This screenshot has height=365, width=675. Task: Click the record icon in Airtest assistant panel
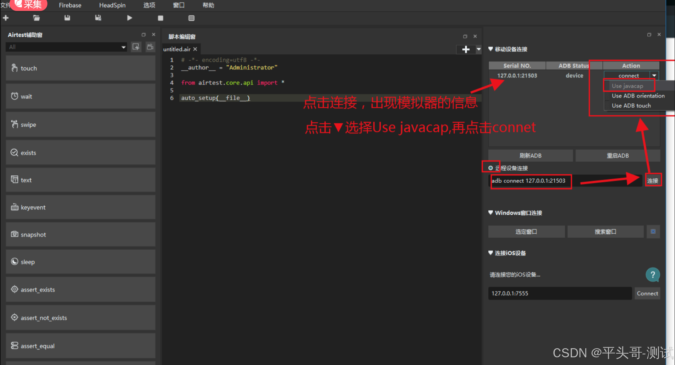pos(150,47)
